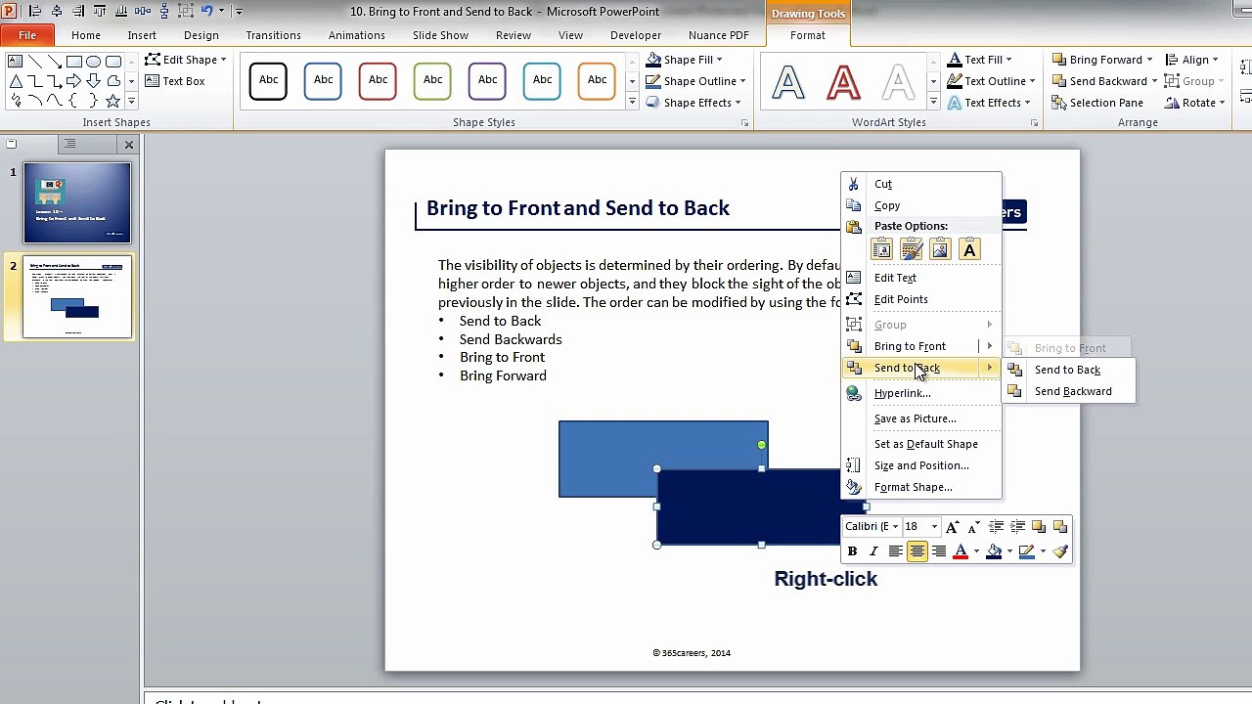Choose Paste as Picture option icon
This screenshot has width=1252, height=704.
click(940, 250)
